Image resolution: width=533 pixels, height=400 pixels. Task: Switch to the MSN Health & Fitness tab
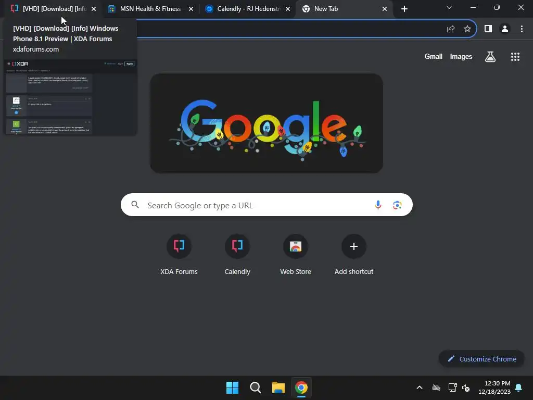coord(149,9)
